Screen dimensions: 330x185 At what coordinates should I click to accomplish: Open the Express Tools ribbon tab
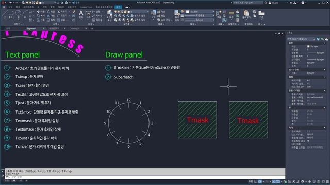coord(86,7)
